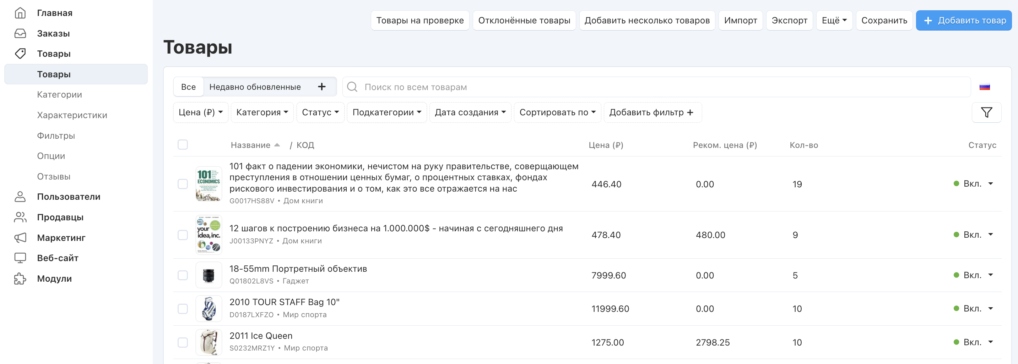The height and width of the screenshot is (364, 1018).
Task: Select the megaphone Маркетинг icon
Action: (20, 238)
